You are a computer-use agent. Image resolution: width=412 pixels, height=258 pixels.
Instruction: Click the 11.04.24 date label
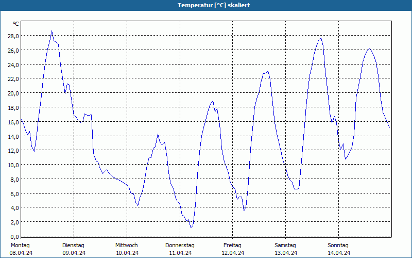(180, 253)
